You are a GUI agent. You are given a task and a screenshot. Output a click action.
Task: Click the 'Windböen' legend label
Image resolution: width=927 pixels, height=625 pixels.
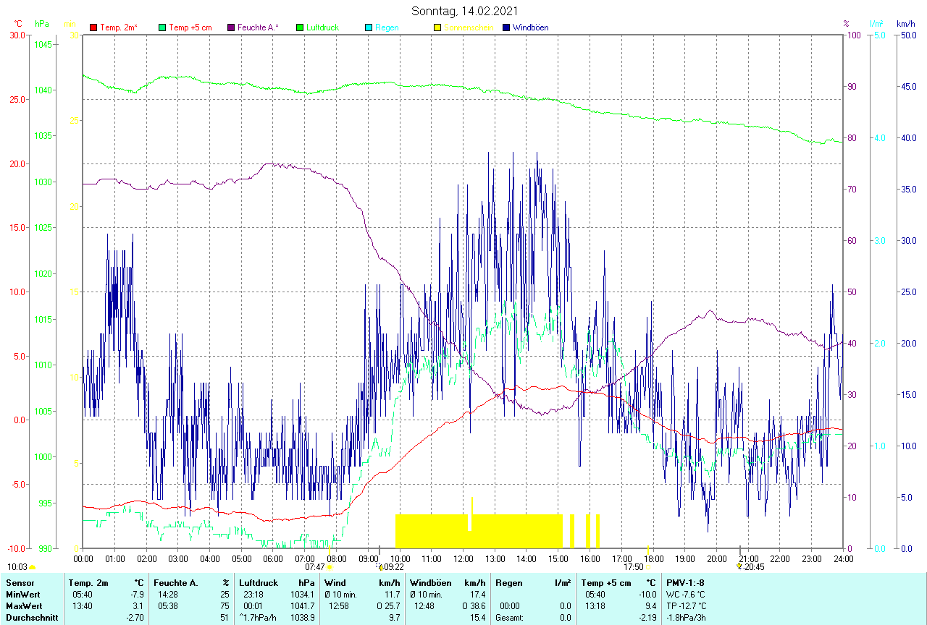click(531, 27)
